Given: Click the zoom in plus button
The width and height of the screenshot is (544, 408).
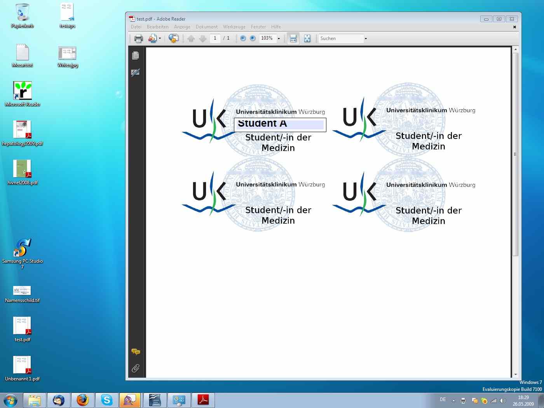Looking at the screenshot, I should click(x=253, y=38).
